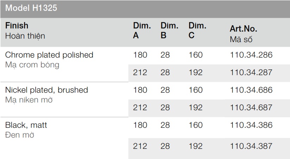Select the Nickel plated, brushed finish label
Image resolution: width=290 pixels, height=159 pixels.
click(x=47, y=90)
